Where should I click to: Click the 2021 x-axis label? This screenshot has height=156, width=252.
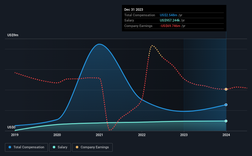[99, 135]
